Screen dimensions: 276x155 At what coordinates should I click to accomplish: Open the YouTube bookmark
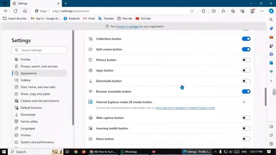tap(143, 19)
